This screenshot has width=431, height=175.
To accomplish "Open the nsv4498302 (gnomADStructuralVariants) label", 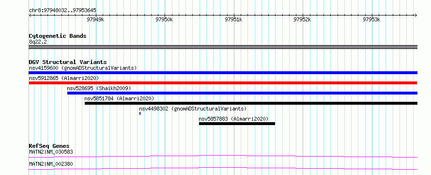I will (x=193, y=109).
